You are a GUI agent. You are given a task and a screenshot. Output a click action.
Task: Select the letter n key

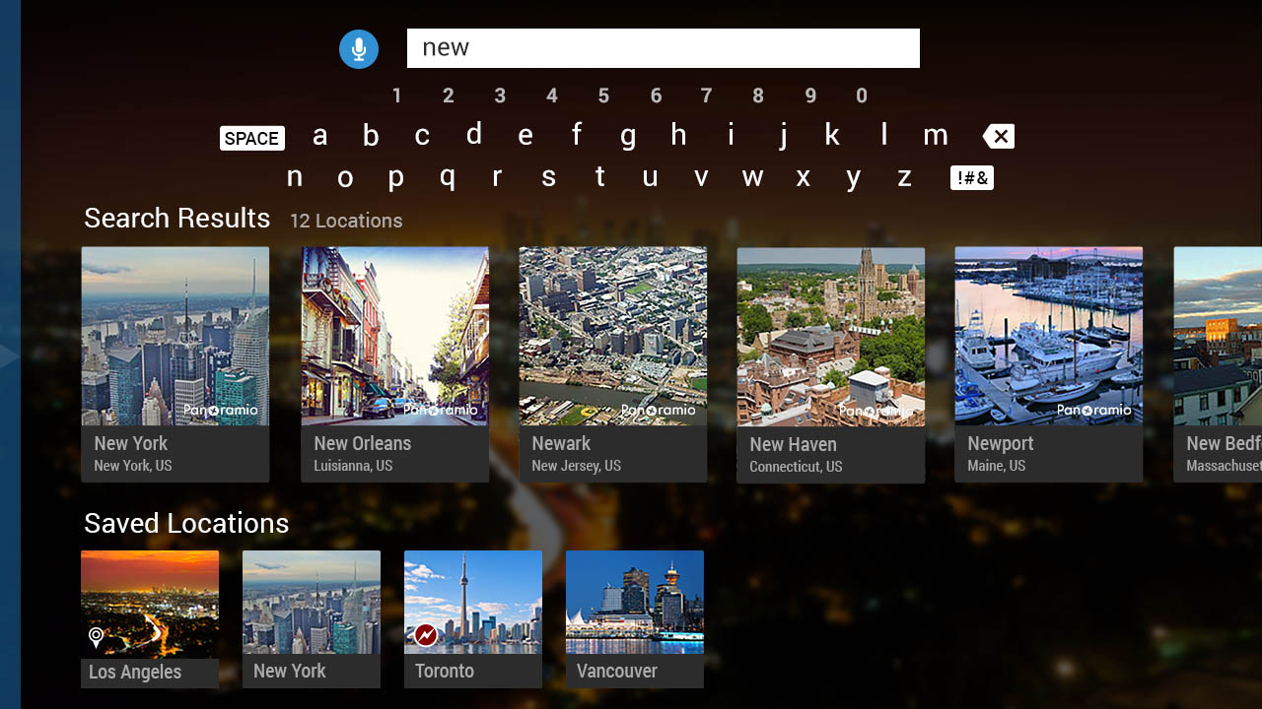click(294, 177)
